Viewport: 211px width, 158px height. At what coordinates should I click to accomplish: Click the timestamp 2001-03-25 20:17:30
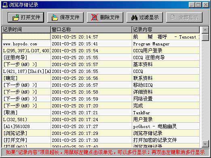pyautogui.click(x=91, y=140)
